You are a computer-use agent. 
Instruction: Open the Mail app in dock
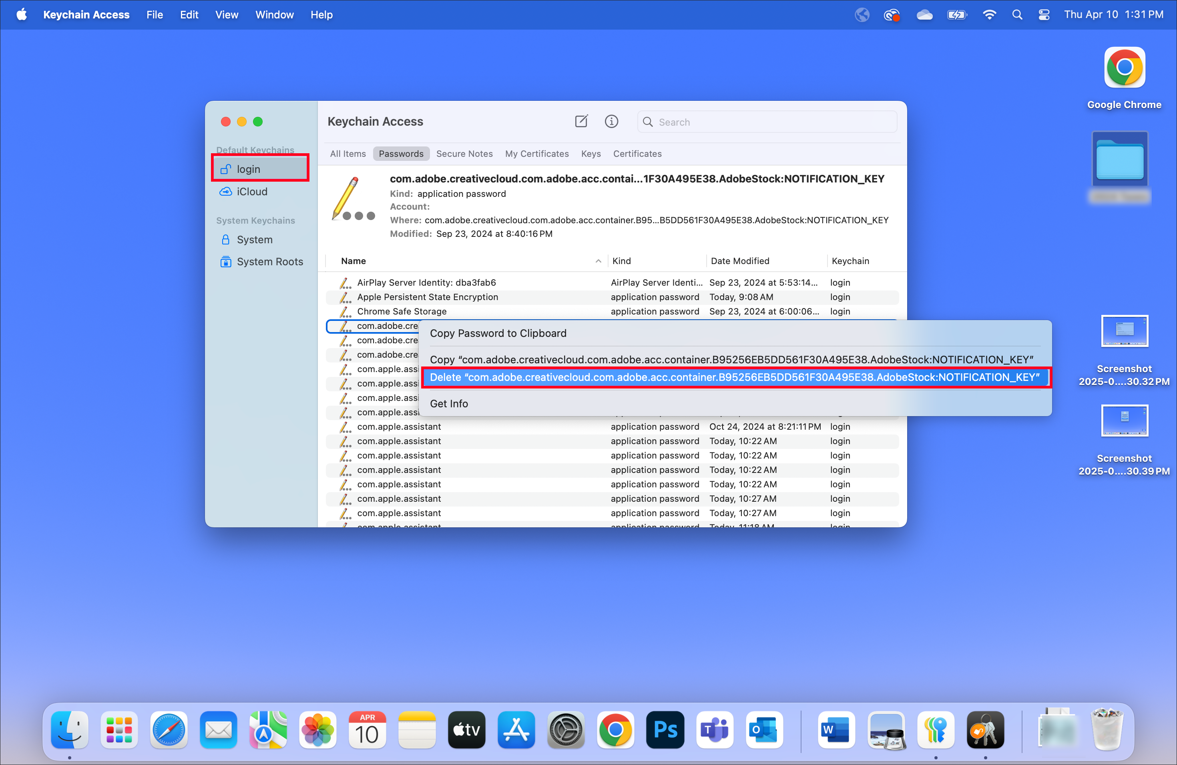tap(219, 729)
